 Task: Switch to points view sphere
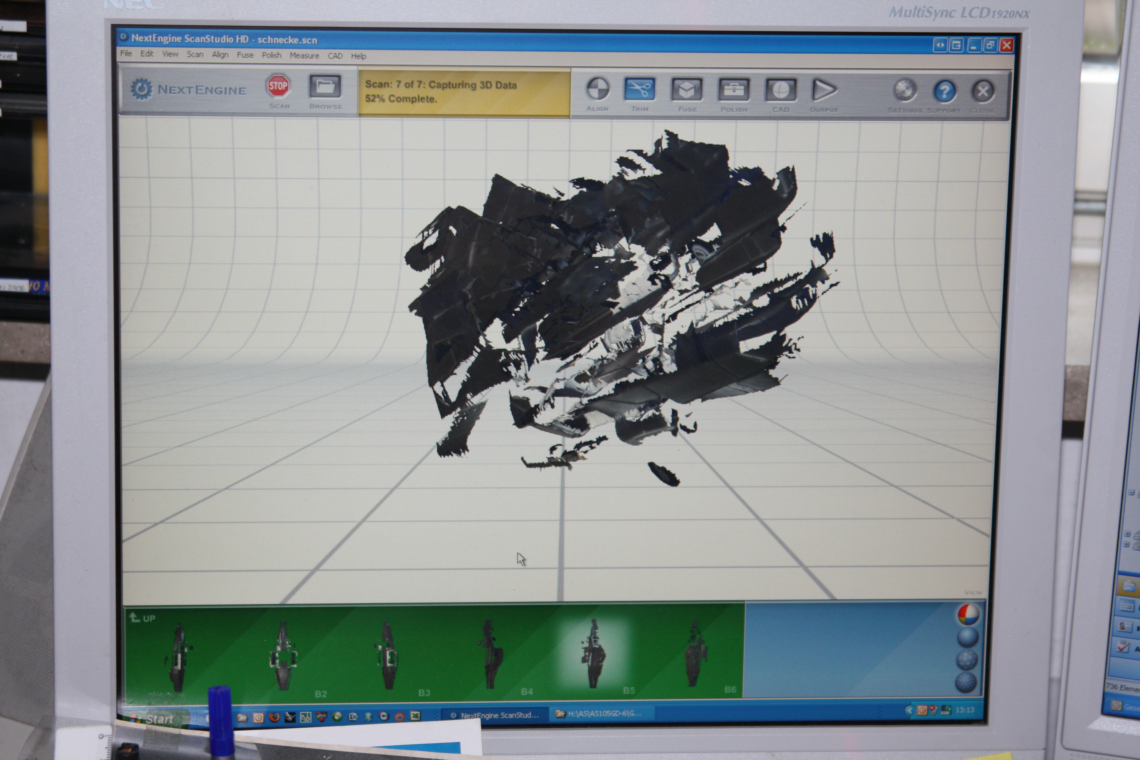point(965,682)
